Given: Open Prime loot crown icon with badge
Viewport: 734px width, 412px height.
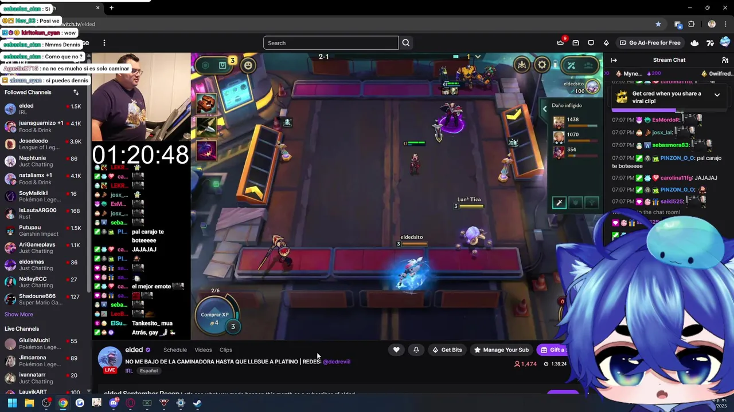Looking at the screenshot, I should (561, 42).
